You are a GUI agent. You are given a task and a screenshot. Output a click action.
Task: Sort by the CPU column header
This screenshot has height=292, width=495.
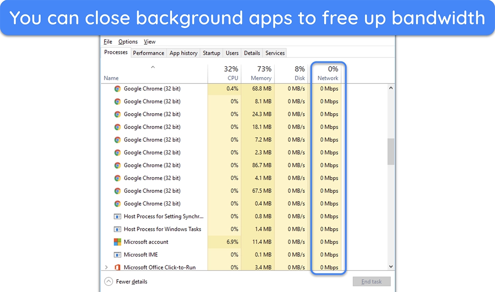point(224,73)
